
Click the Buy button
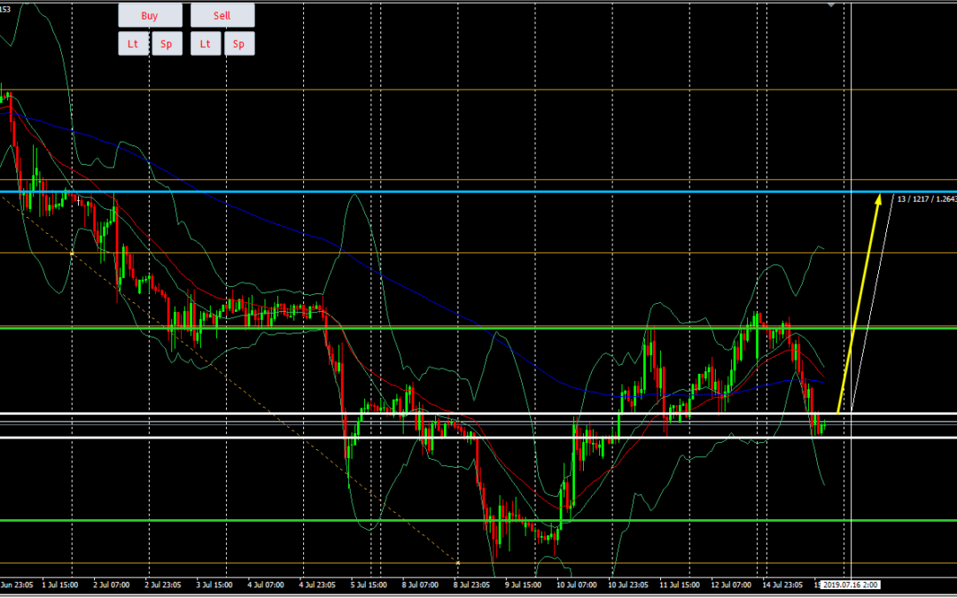[150, 16]
